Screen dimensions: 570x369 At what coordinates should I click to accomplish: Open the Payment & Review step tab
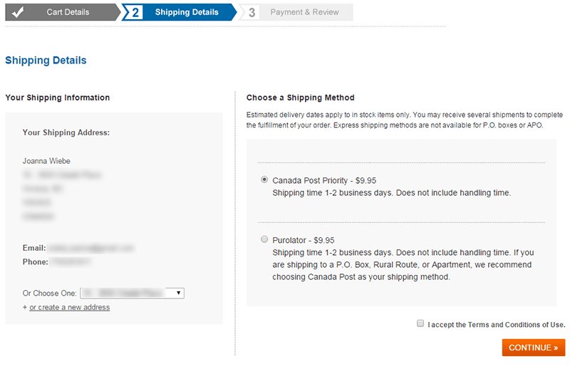coord(296,12)
